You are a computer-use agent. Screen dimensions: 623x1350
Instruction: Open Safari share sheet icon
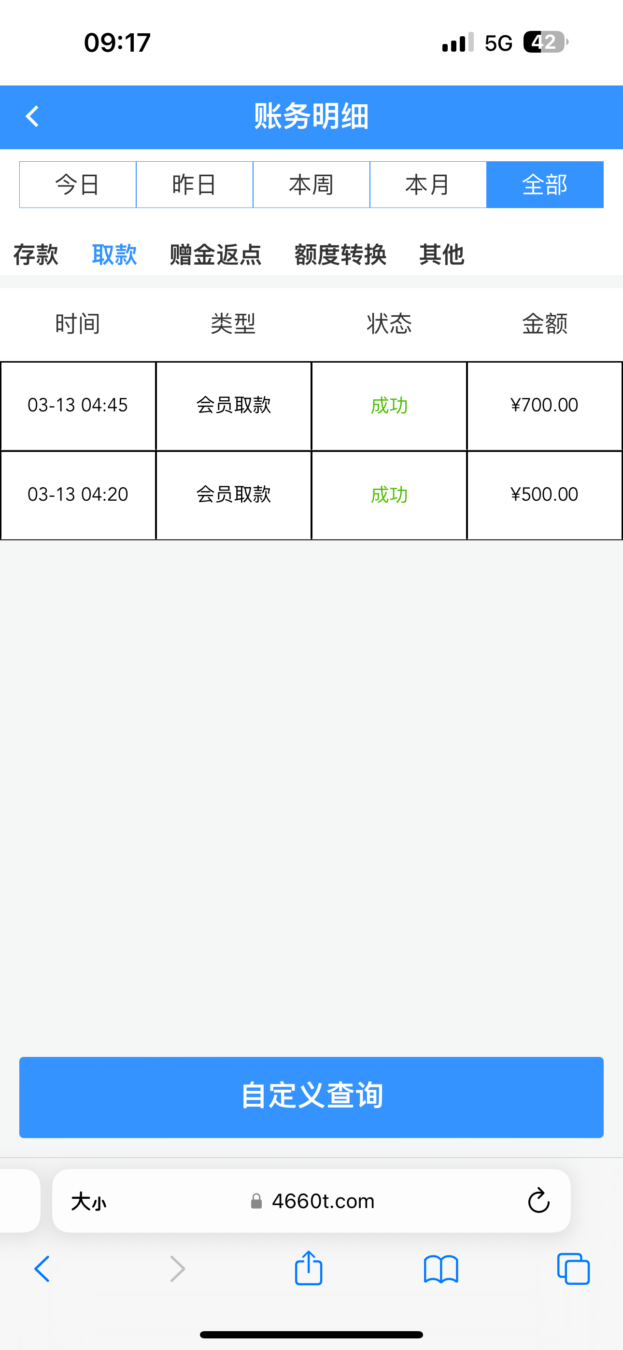point(308,1269)
